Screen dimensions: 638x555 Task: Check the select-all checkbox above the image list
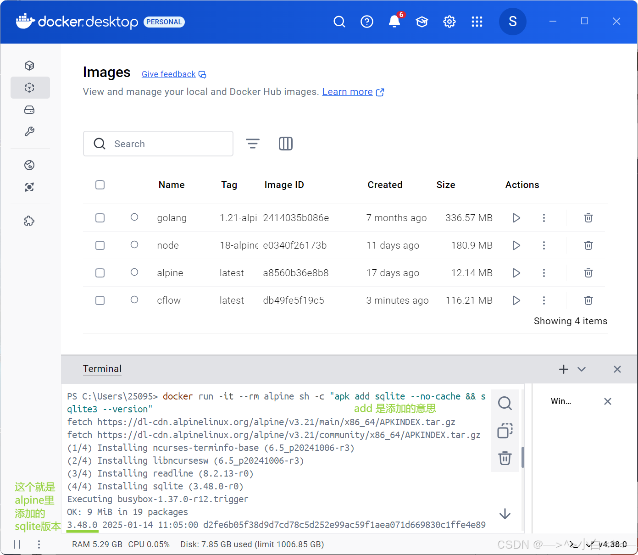pyautogui.click(x=100, y=185)
